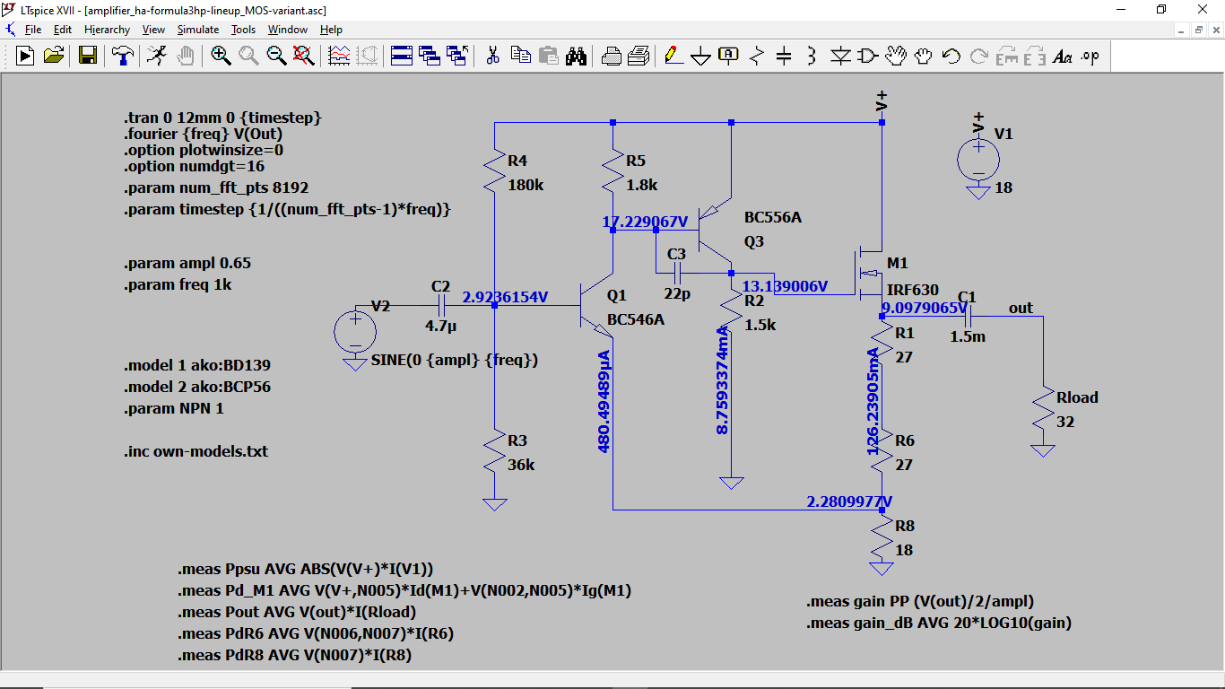Click the .inc own-models.txt directive

195,451
